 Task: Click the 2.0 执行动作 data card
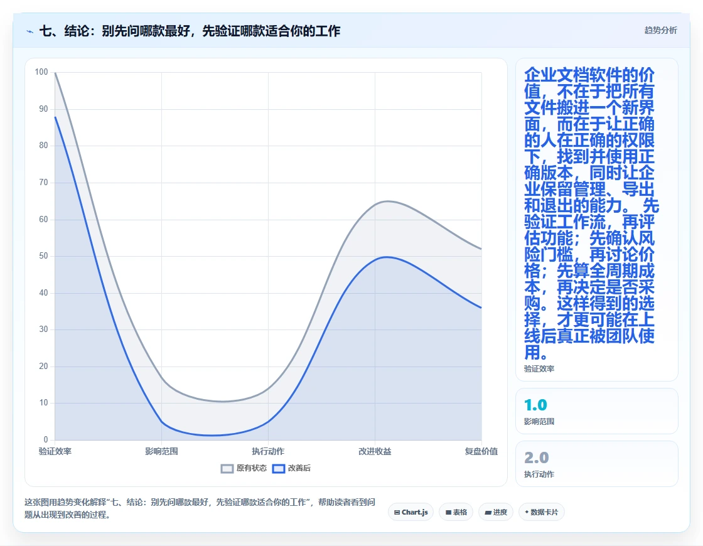pos(597,464)
